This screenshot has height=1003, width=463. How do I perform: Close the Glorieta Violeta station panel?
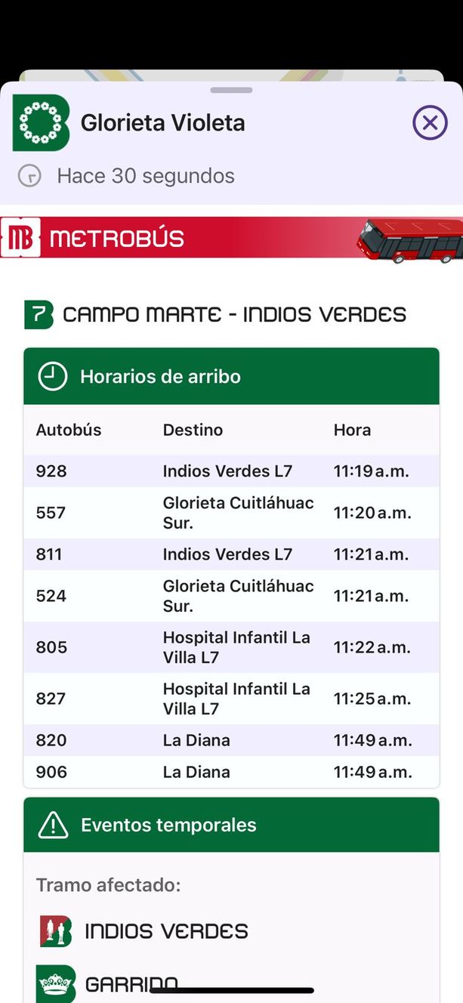(x=430, y=122)
